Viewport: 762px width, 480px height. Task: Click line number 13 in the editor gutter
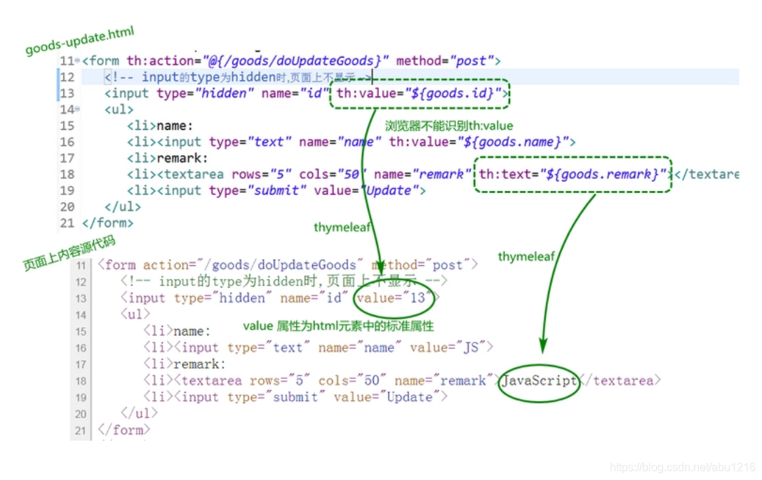pyautogui.click(x=67, y=93)
